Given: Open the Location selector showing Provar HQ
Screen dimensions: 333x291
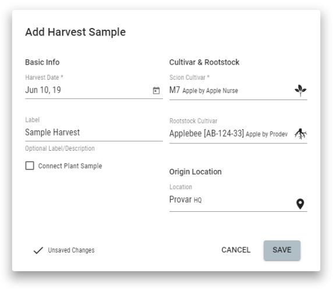Looking at the screenshot, I should [238, 201].
